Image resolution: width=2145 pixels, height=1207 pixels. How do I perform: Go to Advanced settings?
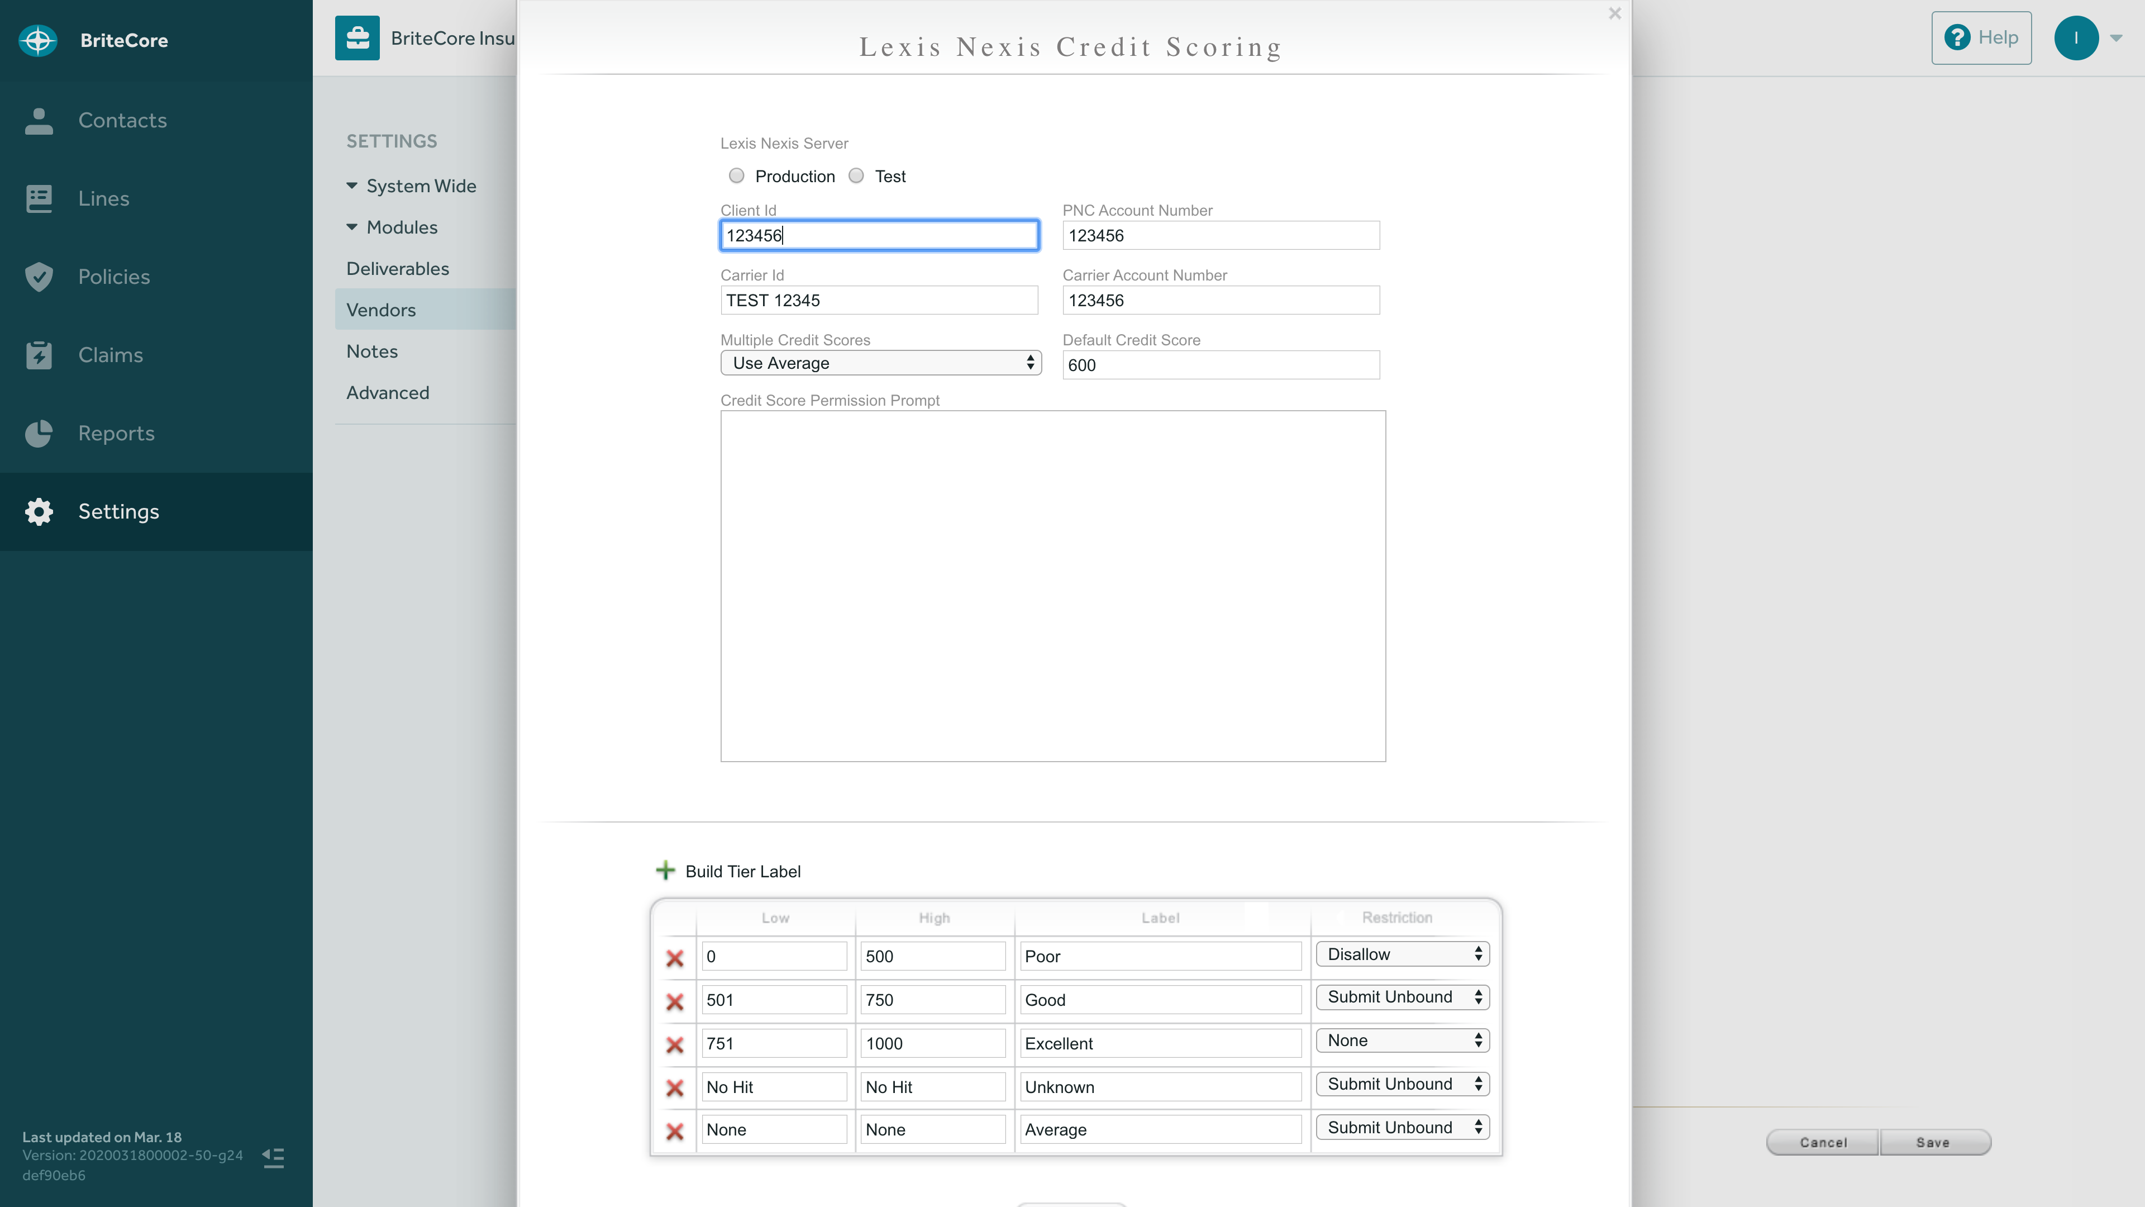pos(388,392)
